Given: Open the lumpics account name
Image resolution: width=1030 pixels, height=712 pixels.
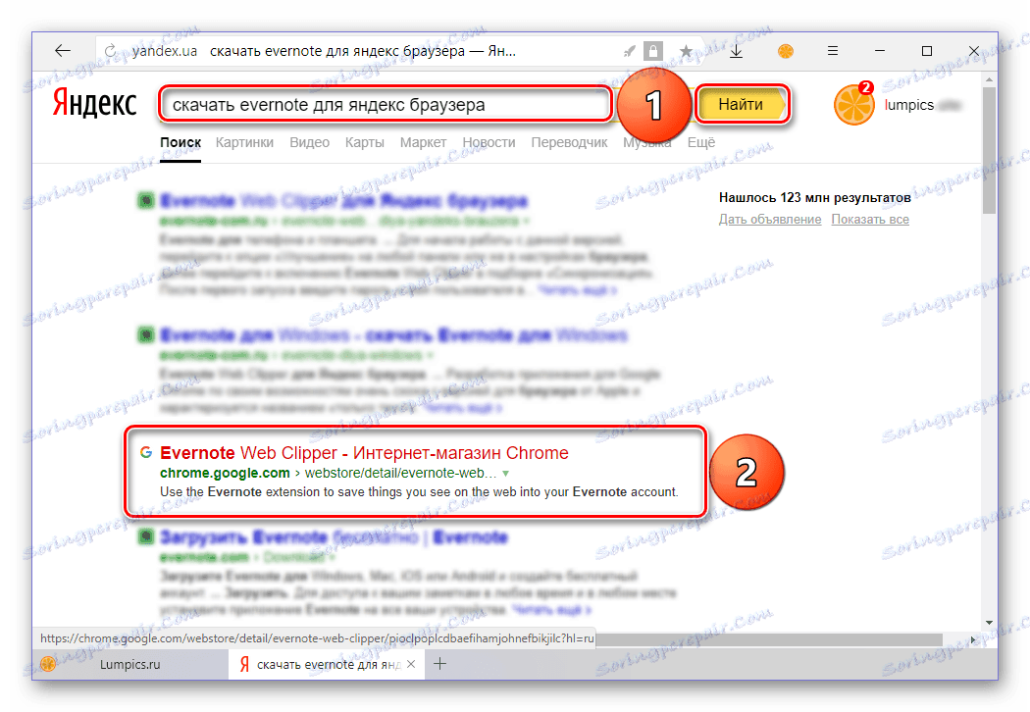Looking at the screenshot, I should (x=909, y=105).
